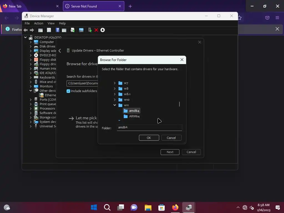This screenshot has height=213, width=284.
Task: Open Task View on the taskbar
Action: pos(121,207)
